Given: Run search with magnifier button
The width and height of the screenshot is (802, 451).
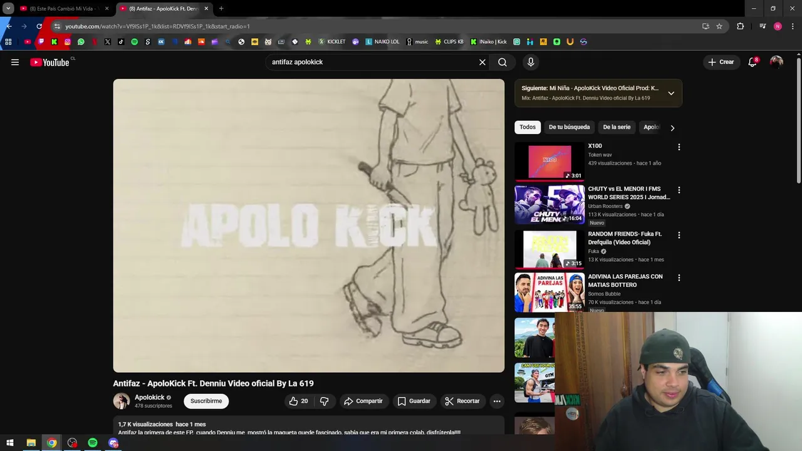Looking at the screenshot, I should click(x=503, y=62).
